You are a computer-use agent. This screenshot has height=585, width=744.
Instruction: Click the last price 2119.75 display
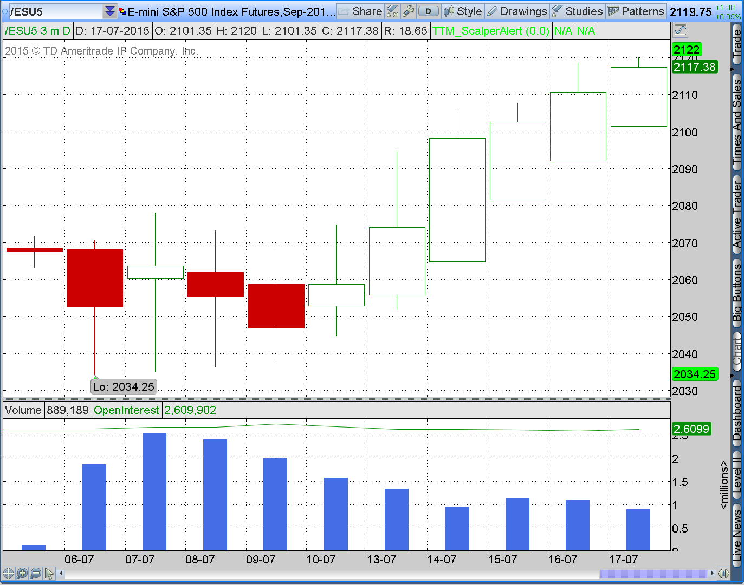click(x=691, y=12)
